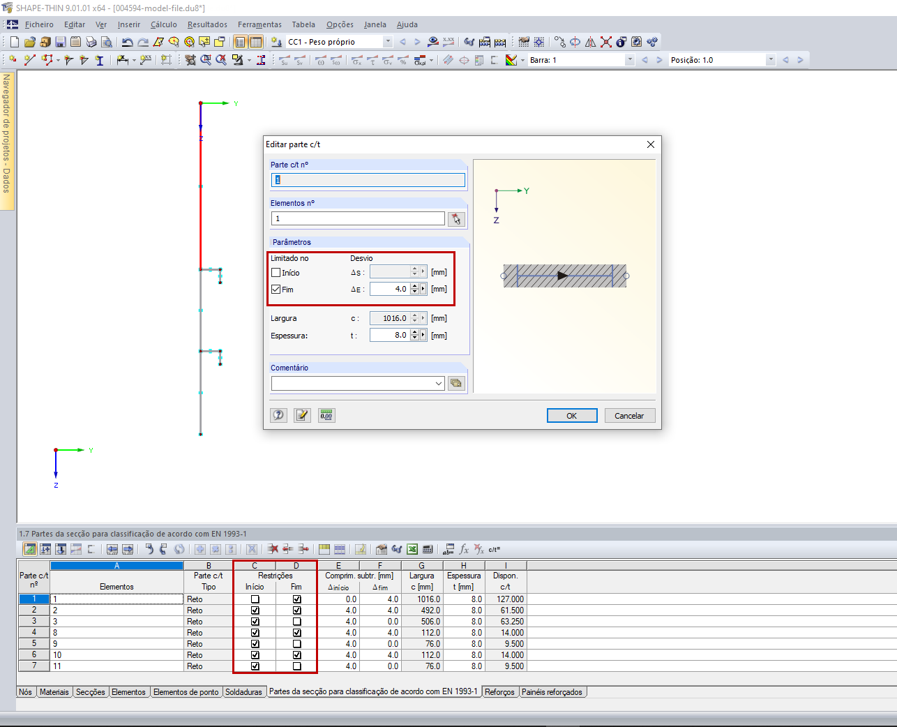Expand the Comentário combo box

click(x=439, y=383)
